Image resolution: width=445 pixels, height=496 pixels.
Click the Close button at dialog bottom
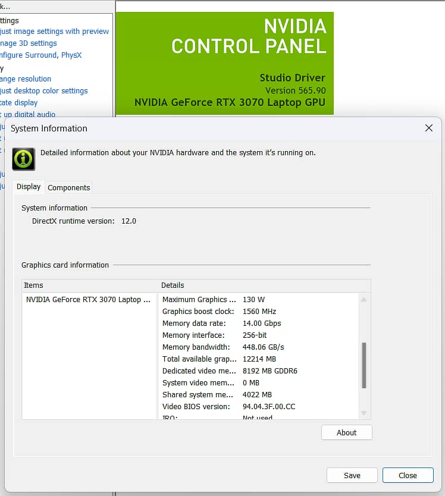click(x=408, y=475)
